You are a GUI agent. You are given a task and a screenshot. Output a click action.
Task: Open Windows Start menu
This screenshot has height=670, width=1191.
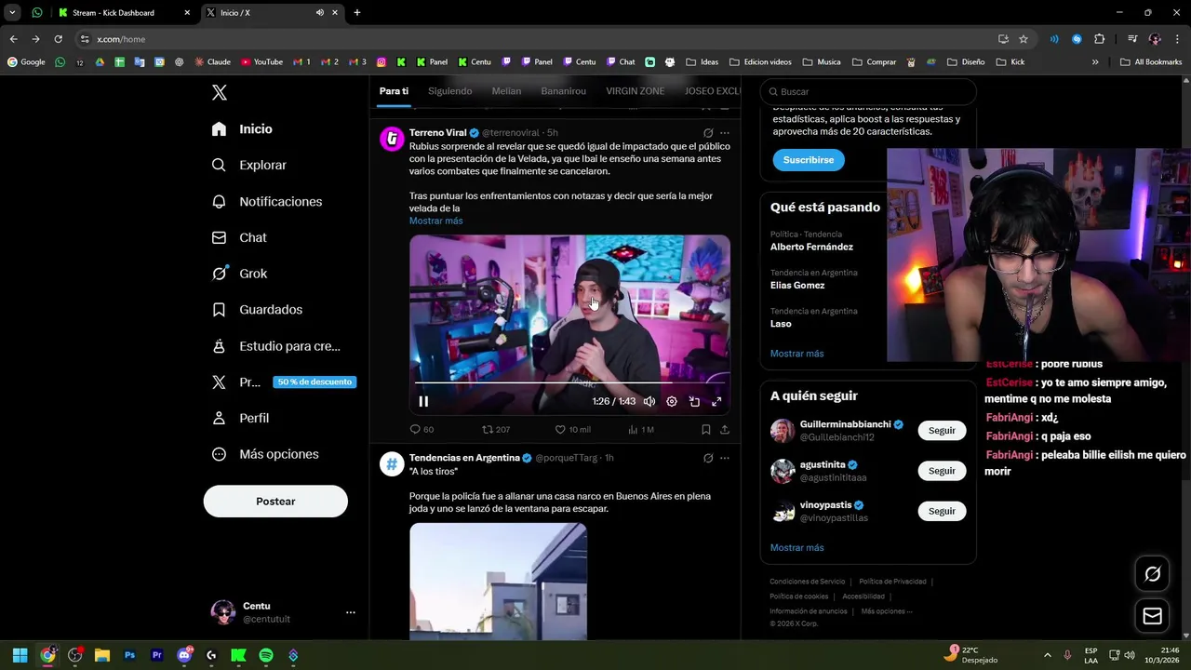(20, 655)
